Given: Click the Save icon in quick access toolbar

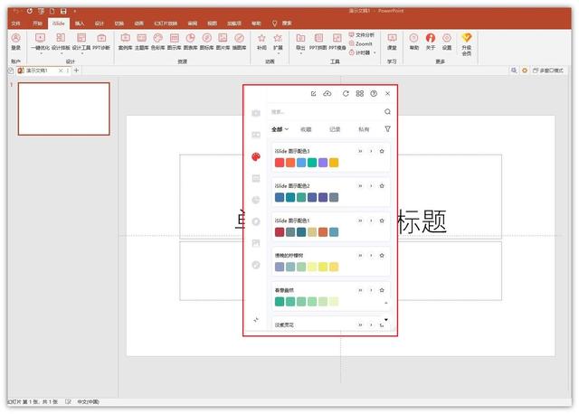Looking at the screenshot, I should (x=63, y=11).
